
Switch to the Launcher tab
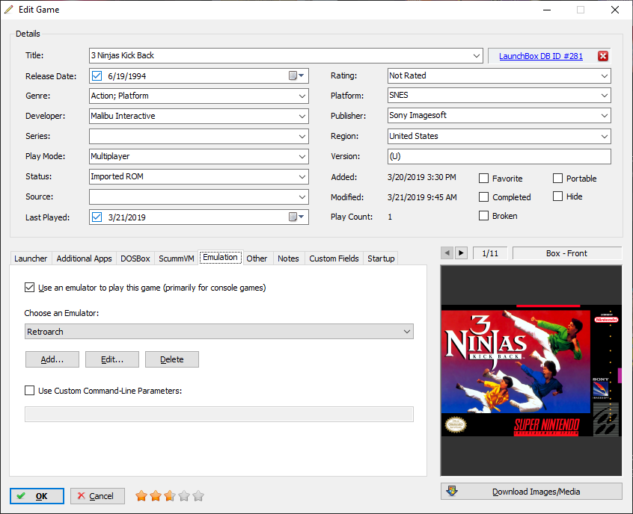[31, 258]
